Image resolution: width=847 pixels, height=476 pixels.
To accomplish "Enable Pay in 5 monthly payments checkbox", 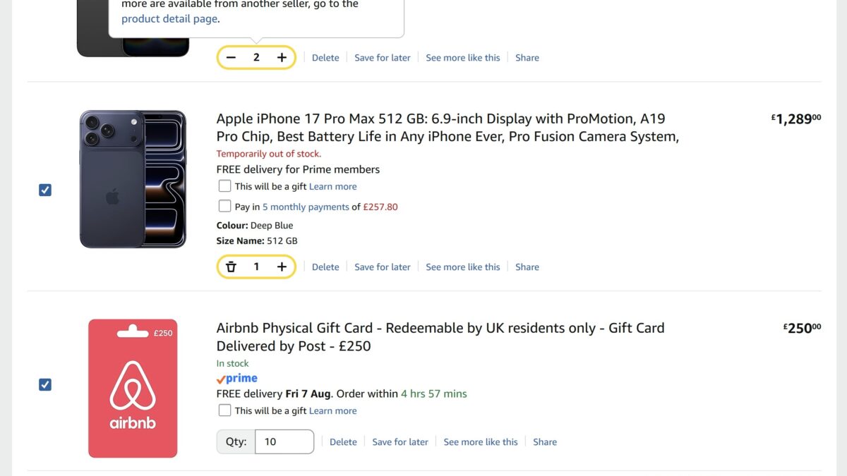I will click(224, 206).
